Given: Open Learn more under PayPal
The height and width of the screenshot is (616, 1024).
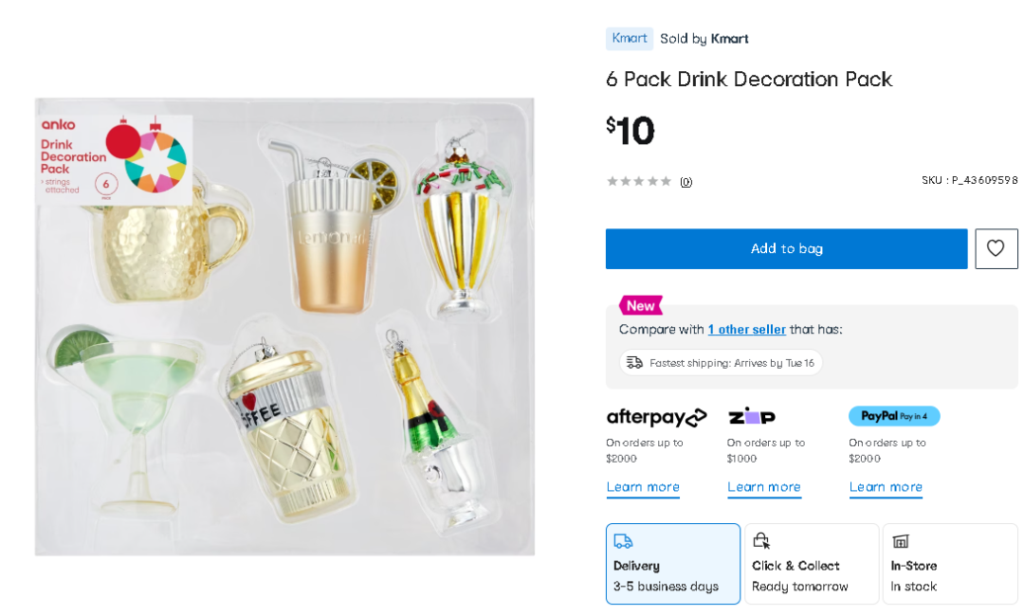Looking at the screenshot, I should pyautogui.click(x=886, y=487).
